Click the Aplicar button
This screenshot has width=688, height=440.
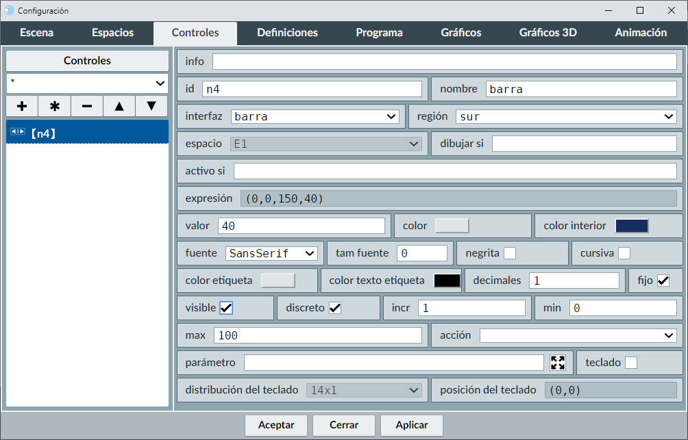coord(412,425)
